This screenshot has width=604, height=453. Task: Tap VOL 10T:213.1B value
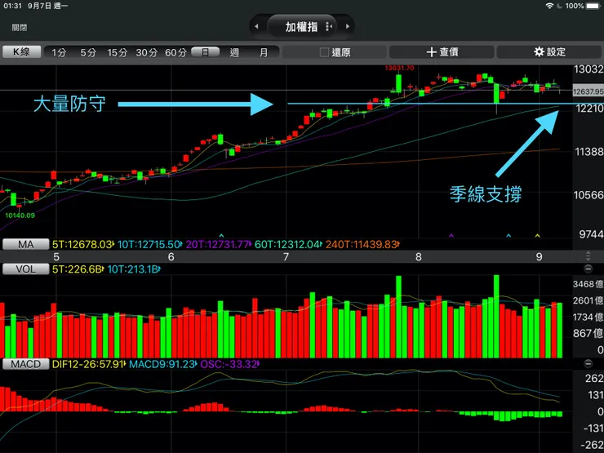[x=134, y=269]
